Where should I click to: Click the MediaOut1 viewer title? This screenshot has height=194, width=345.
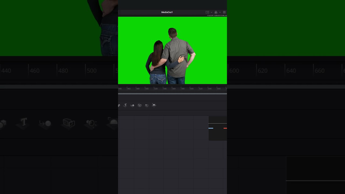pyautogui.click(x=167, y=12)
